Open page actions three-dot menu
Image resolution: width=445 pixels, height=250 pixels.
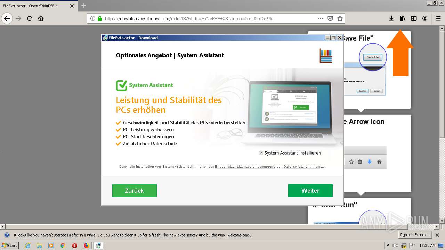click(x=320, y=18)
